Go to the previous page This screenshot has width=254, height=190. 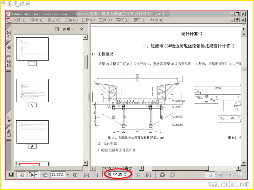click(97, 175)
